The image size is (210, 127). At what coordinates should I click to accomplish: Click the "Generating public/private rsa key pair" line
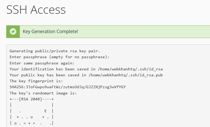coord(55,51)
